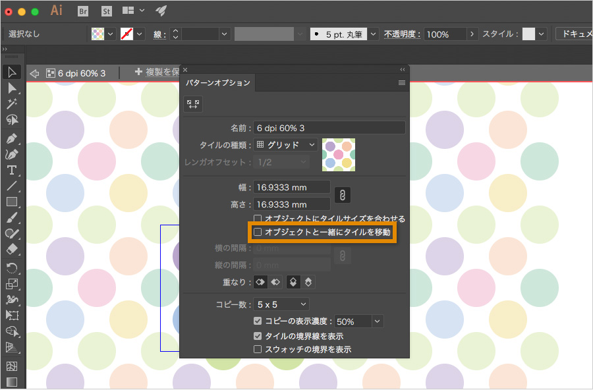Image resolution: width=593 pixels, height=390 pixels.
Task: Select the Paintbrush tool
Action: pos(12,217)
